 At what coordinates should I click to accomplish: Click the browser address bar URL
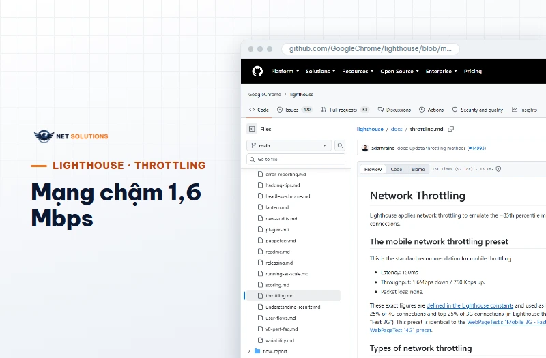pyautogui.click(x=370, y=49)
